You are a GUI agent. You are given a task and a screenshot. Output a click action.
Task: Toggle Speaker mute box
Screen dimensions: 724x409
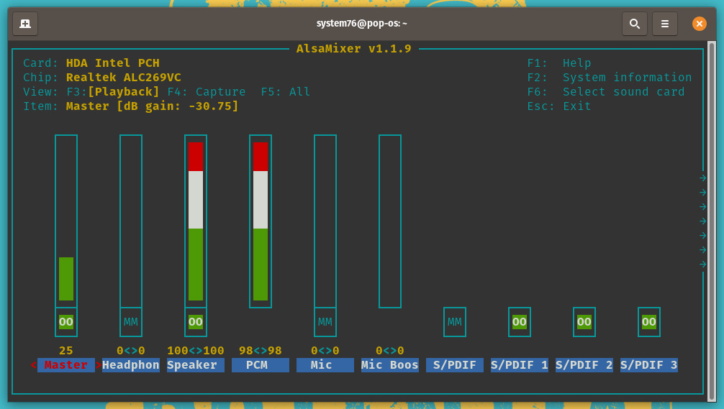click(x=195, y=322)
